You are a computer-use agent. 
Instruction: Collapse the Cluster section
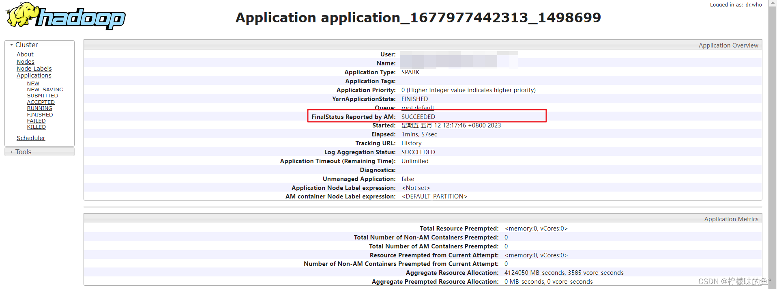(x=39, y=45)
